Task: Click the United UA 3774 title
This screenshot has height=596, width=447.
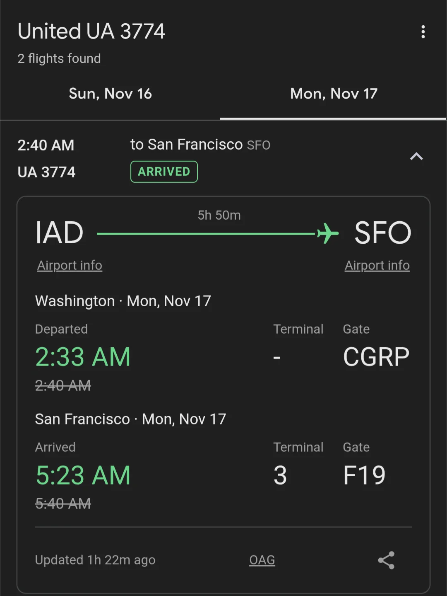Action: click(x=91, y=31)
